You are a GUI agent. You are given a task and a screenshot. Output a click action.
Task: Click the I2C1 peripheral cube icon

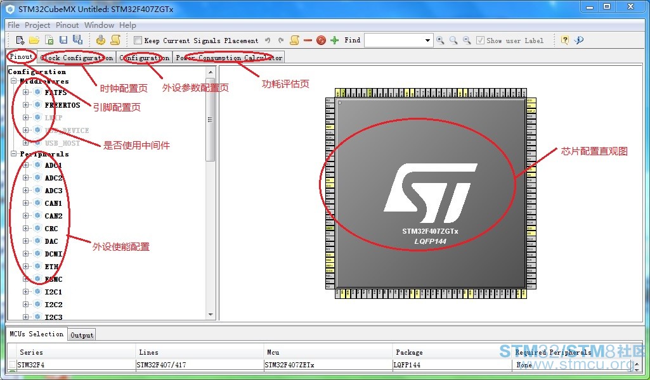pyautogui.click(x=37, y=291)
